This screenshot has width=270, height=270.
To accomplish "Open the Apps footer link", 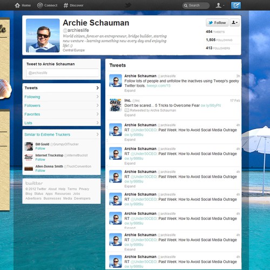I will point(49,194).
